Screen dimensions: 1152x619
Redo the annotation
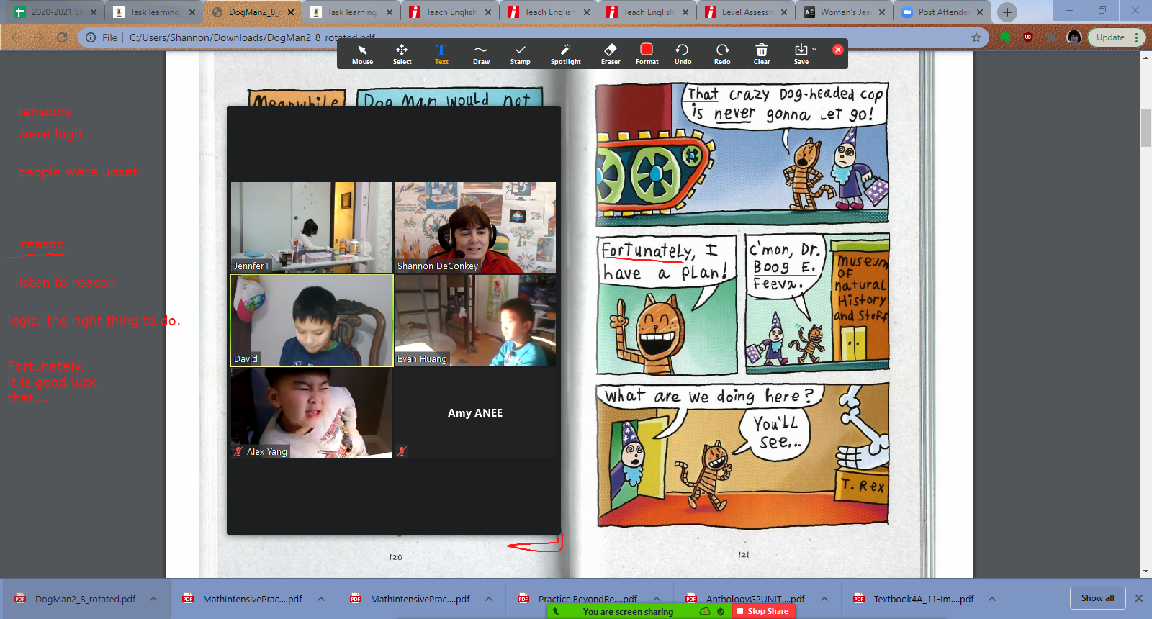coord(722,54)
